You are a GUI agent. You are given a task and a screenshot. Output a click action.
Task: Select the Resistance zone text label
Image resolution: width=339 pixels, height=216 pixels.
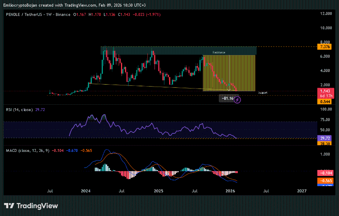(219, 52)
